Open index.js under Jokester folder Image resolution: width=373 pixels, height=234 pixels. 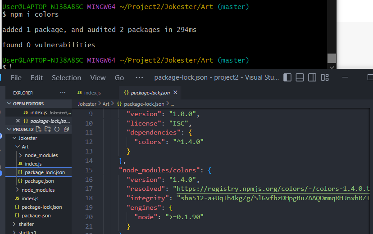[x=39, y=198]
